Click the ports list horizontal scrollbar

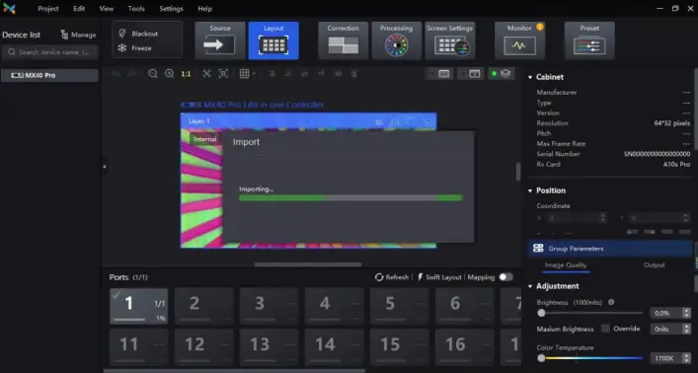(x=234, y=370)
